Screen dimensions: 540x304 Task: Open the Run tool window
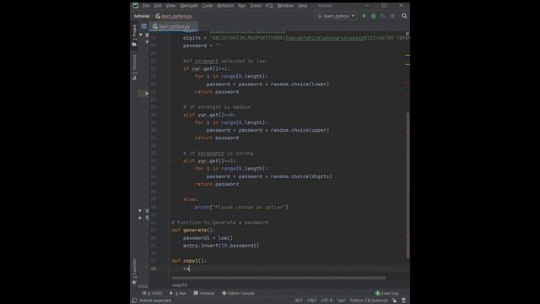(x=178, y=293)
